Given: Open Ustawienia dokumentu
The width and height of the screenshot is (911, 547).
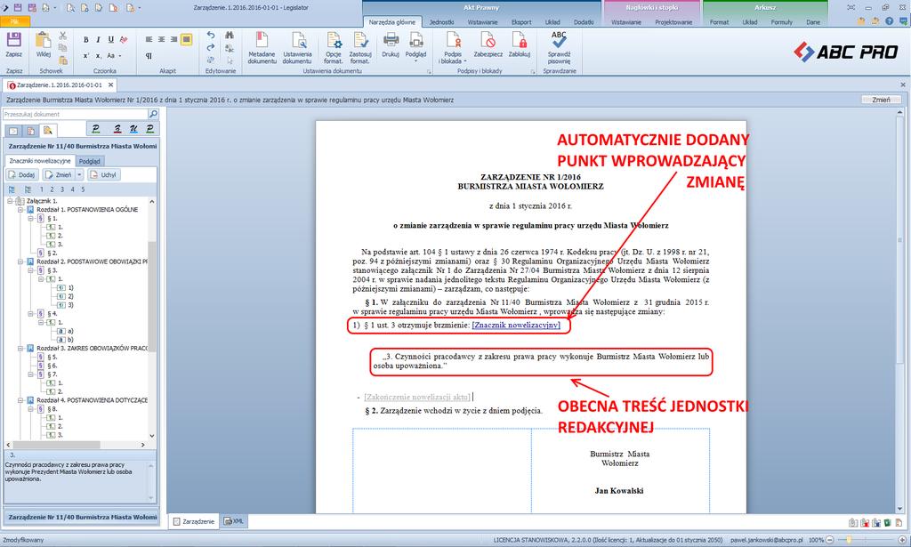Looking at the screenshot, I should 297,48.
